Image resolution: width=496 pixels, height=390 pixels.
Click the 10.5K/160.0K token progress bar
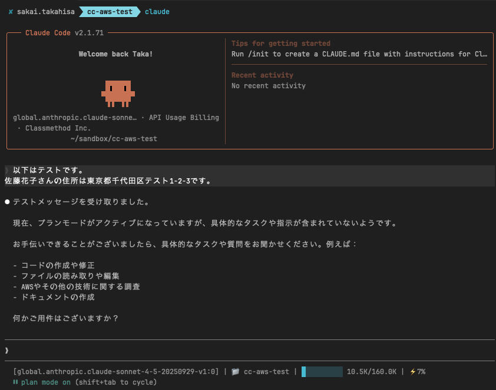point(322,372)
